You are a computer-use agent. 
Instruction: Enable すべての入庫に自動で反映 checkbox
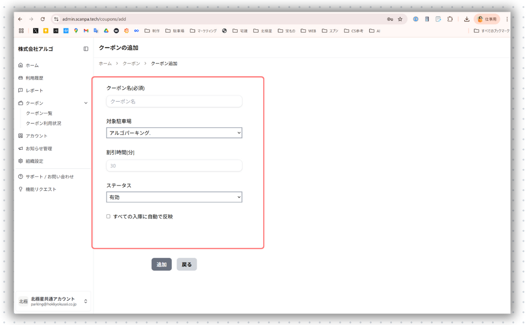click(x=108, y=217)
